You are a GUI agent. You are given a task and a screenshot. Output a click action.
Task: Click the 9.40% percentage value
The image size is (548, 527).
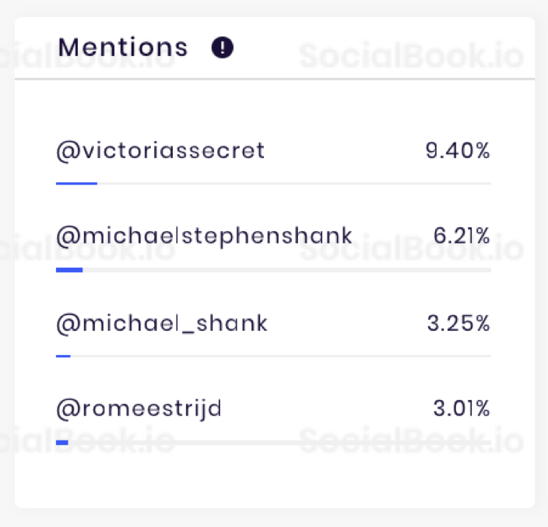[458, 150]
